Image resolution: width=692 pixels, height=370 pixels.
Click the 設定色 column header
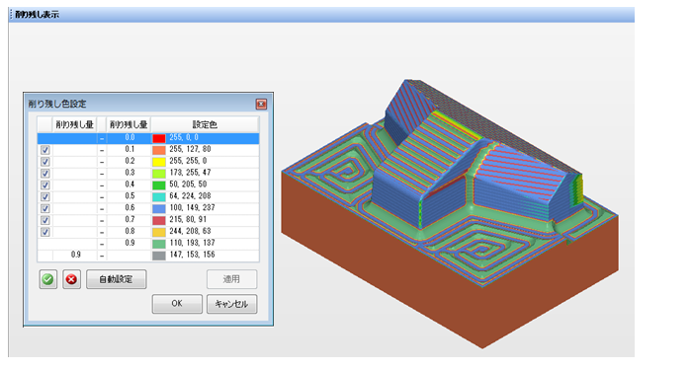pyautogui.click(x=205, y=124)
